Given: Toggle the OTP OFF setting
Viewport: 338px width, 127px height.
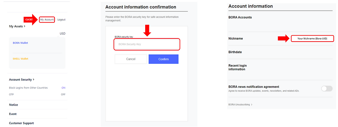Looking at the screenshot, I should (63, 94).
